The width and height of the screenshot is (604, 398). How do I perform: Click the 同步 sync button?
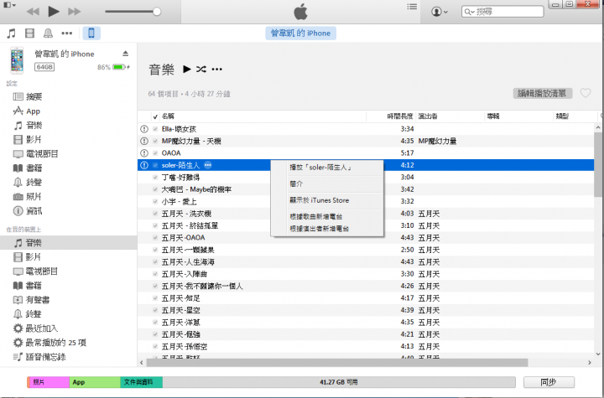(549, 382)
